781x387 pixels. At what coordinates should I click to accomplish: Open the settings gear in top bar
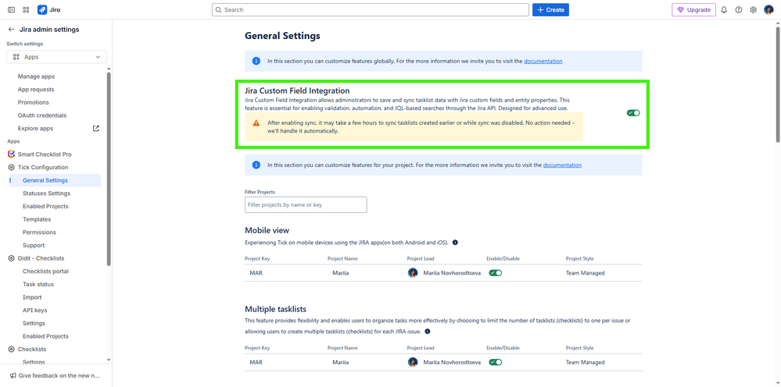[753, 9]
